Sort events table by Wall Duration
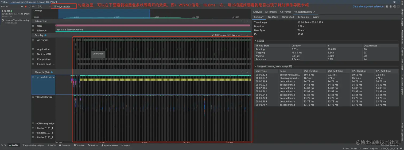Image resolution: width=404 pixels, height=150 pixels. point(314,71)
